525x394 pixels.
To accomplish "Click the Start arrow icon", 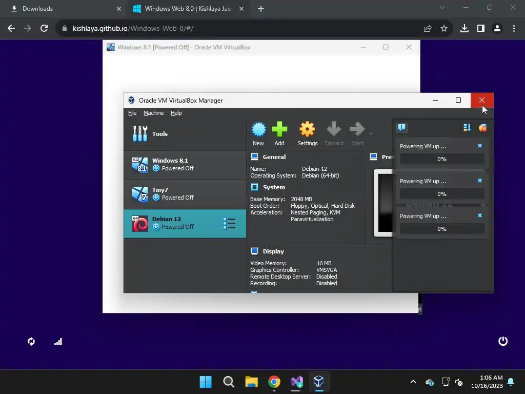I will pos(357,129).
